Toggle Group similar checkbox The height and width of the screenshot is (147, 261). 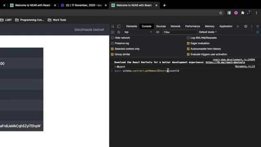pos(113,54)
